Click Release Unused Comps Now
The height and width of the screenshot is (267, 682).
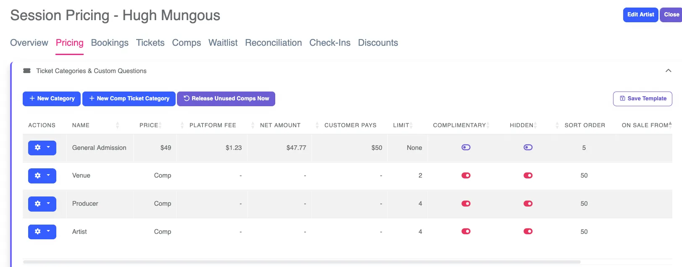[226, 99]
